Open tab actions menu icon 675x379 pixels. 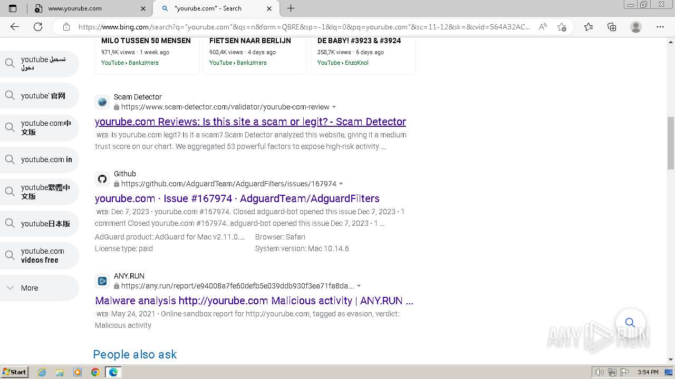pos(13,8)
